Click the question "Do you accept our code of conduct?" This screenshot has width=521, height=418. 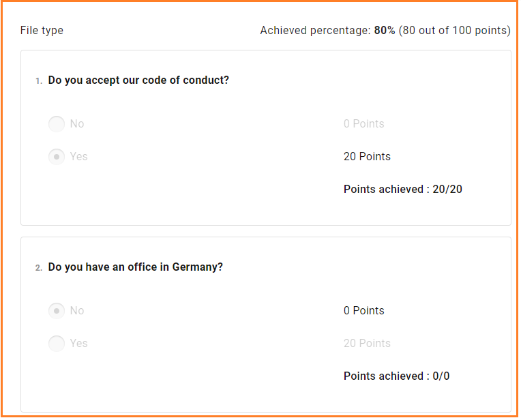pyautogui.click(x=138, y=80)
